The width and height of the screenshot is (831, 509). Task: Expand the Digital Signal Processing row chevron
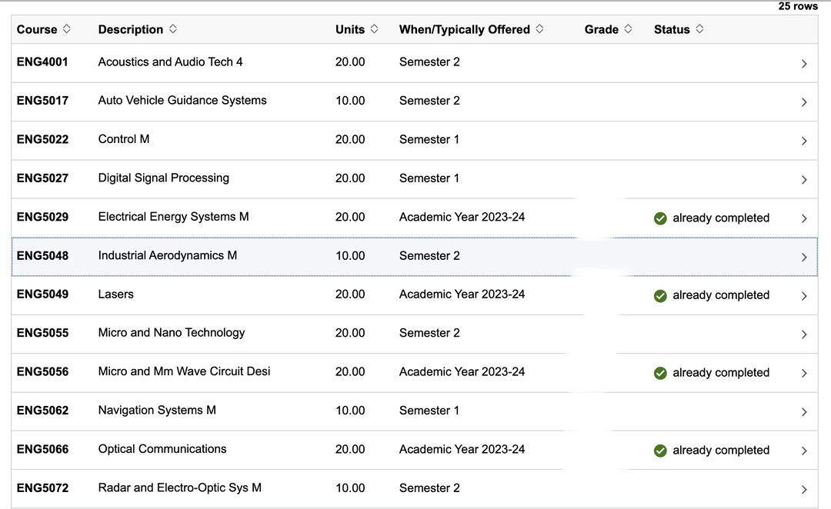coord(804,180)
